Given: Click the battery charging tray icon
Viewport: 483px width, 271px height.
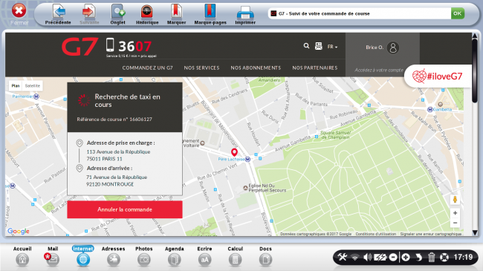Looking at the screenshot, I should coord(380,257).
